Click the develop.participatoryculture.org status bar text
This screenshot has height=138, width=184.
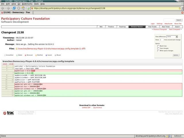[x=150, y=136]
